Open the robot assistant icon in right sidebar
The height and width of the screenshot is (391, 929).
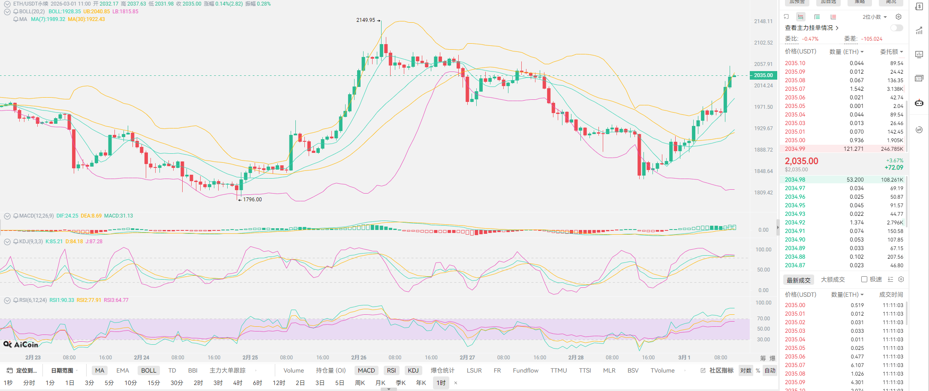click(919, 103)
